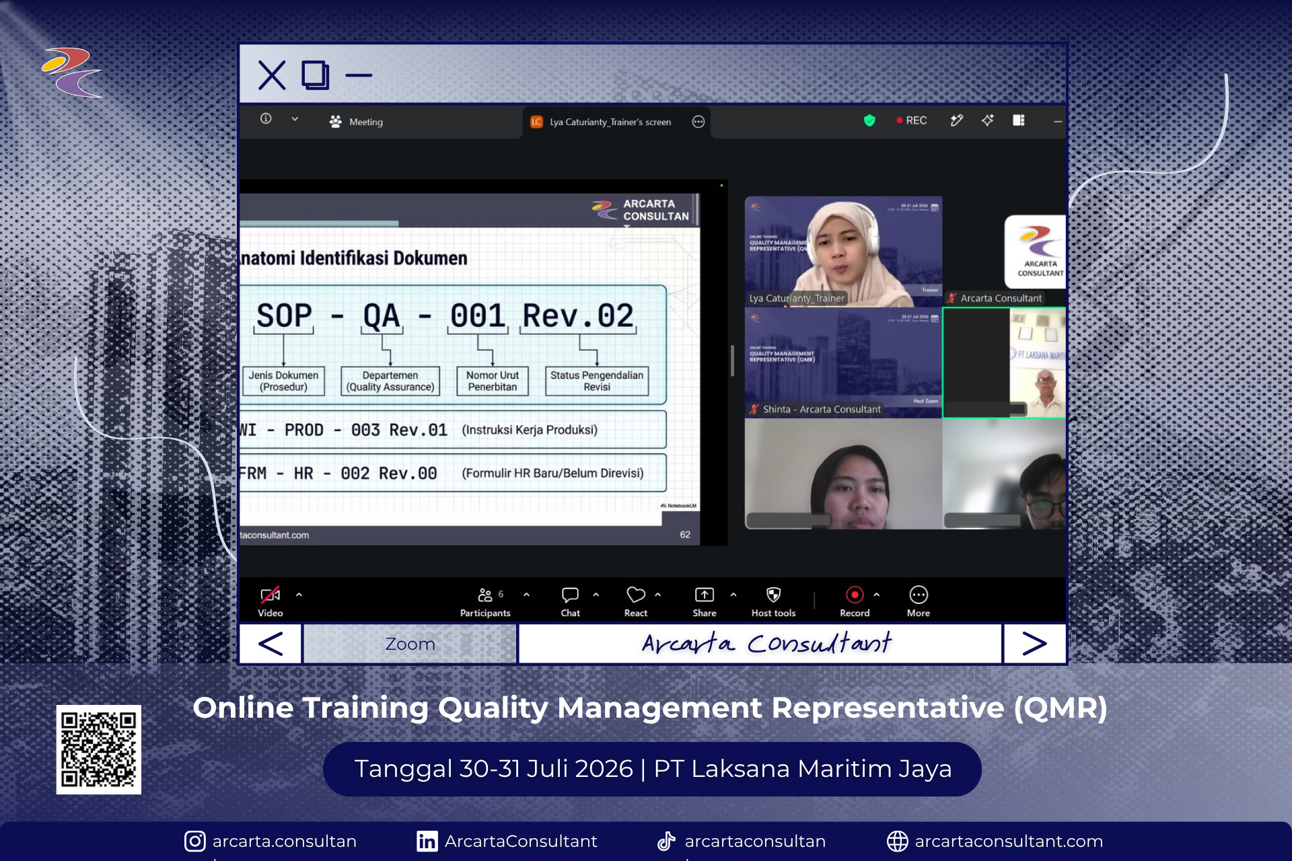The image size is (1292, 861).
Task: Open the React heart menu
Action: pos(635,601)
